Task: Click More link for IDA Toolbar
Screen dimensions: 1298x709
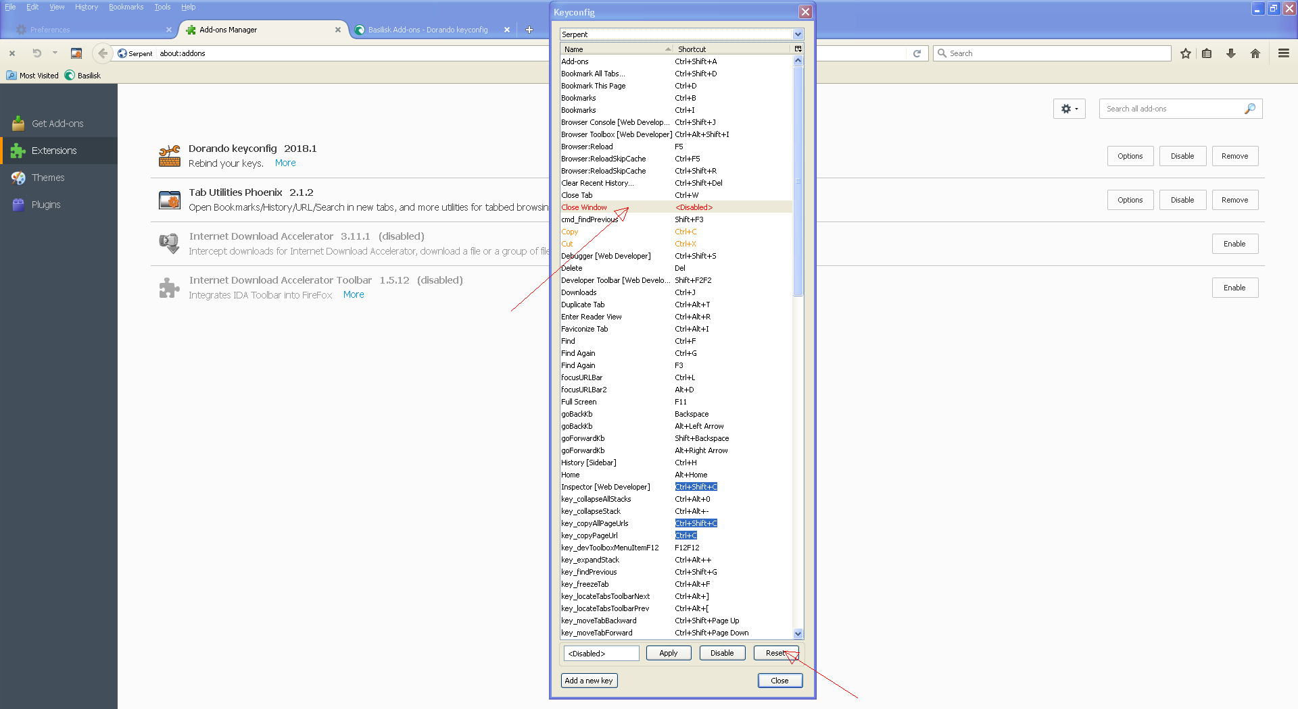Action: click(x=354, y=294)
